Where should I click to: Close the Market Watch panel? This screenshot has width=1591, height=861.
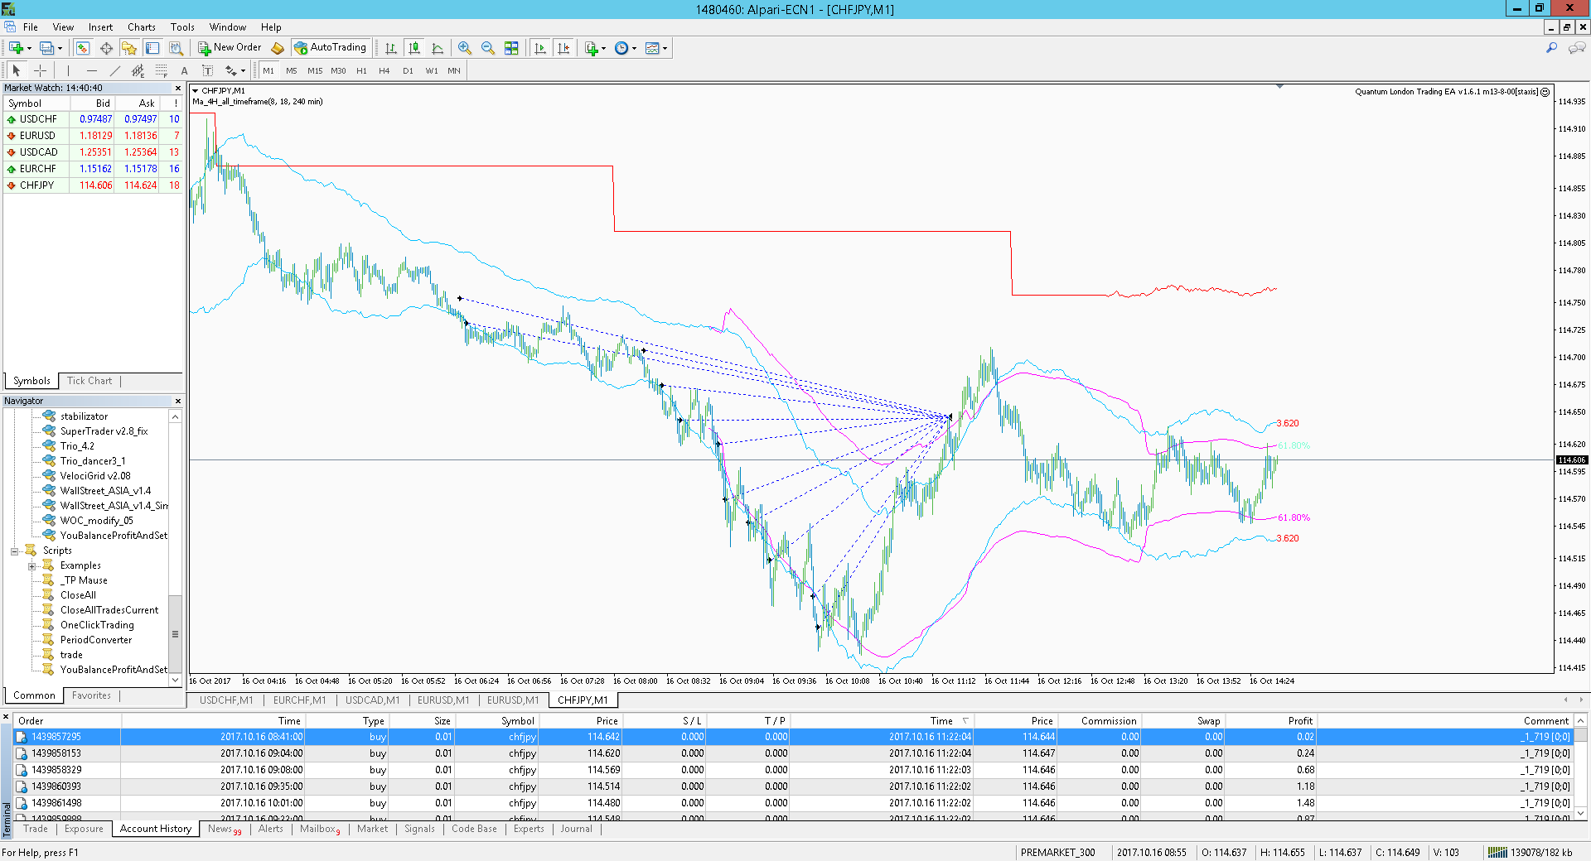pyautogui.click(x=177, y=88)
